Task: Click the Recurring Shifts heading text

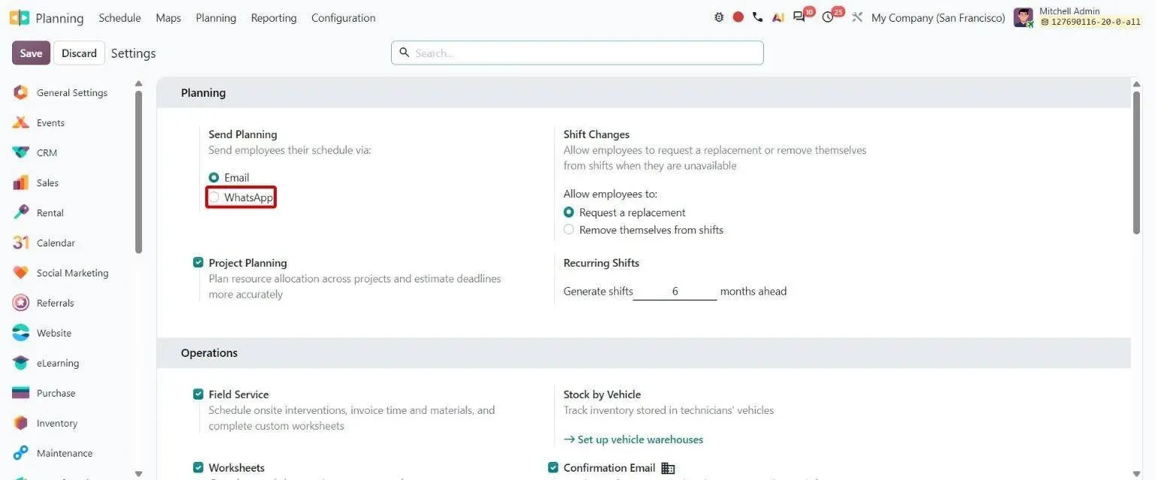Action: [602, 263]
